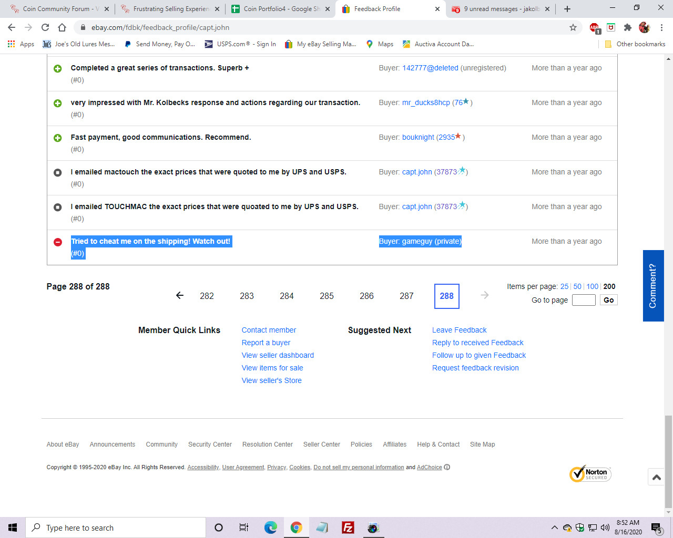
Task: Close the Feedback Profile tab
Action: (437, 9)
